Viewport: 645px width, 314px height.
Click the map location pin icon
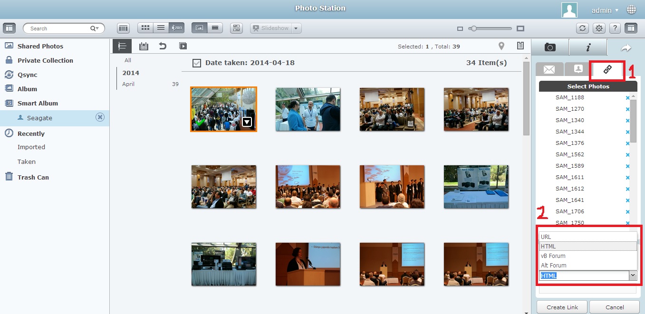click(x=501, y=46)
